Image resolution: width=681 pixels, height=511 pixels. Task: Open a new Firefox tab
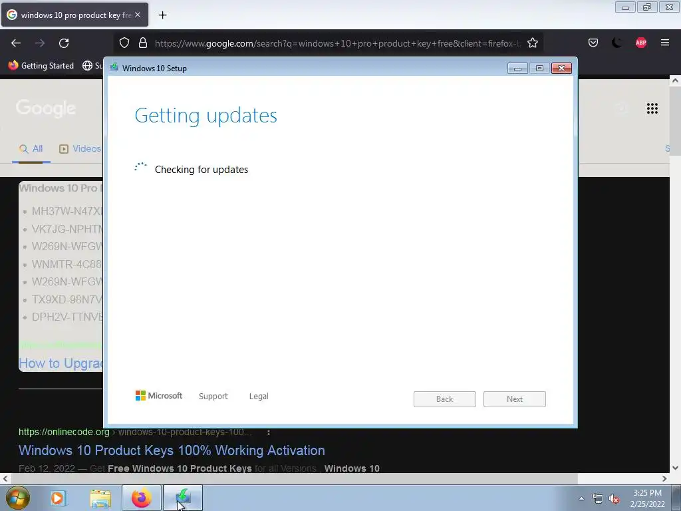tap(162, 15)
